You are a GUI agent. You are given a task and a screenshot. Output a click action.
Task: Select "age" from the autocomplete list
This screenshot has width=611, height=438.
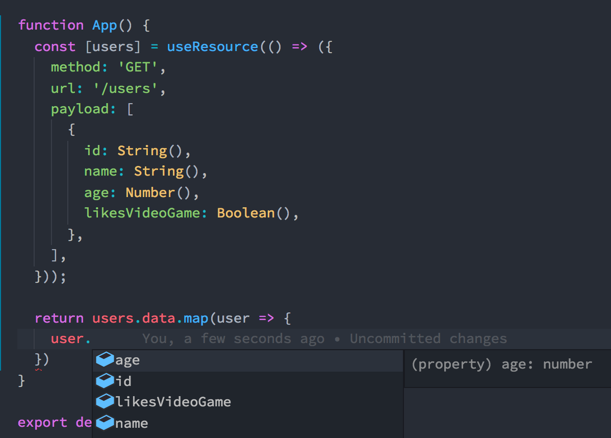pos(129,360)
